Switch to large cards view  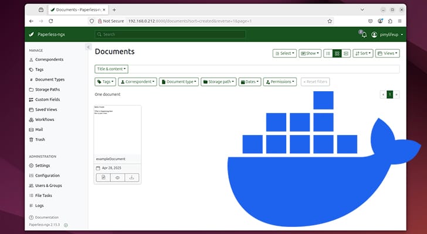346,53
